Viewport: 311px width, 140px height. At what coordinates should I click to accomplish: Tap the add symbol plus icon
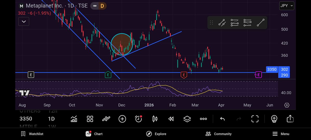click(122, 119)
